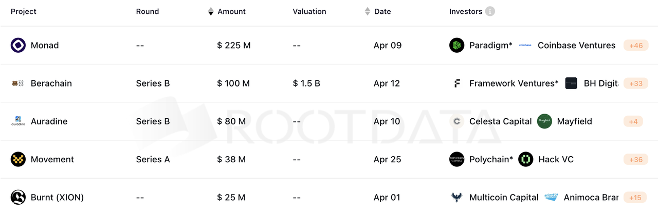Screen dimensions: 658x215
Task: Click the Multicoin Capital eagle icon
Action: pos(456,197)
